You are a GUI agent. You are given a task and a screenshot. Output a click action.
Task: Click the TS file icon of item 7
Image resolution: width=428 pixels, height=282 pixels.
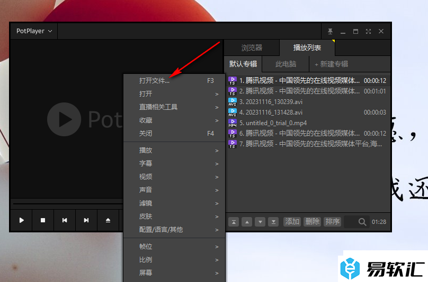click(x=233, y=144)
